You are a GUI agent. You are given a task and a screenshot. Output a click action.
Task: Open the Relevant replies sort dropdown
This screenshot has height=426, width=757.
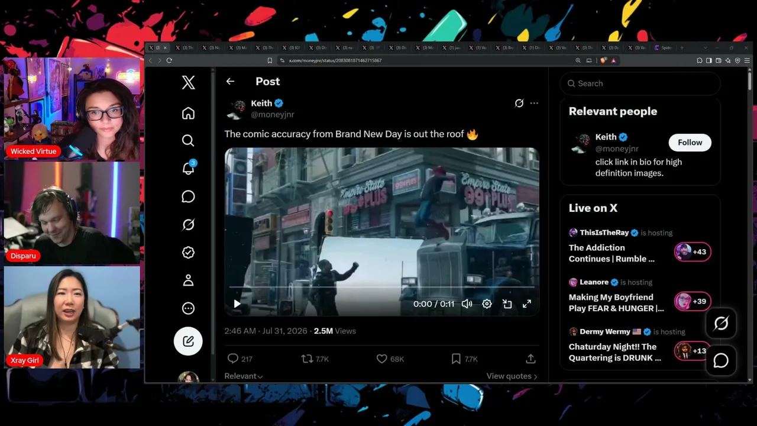pyautogui.click(x=244, y=376)
